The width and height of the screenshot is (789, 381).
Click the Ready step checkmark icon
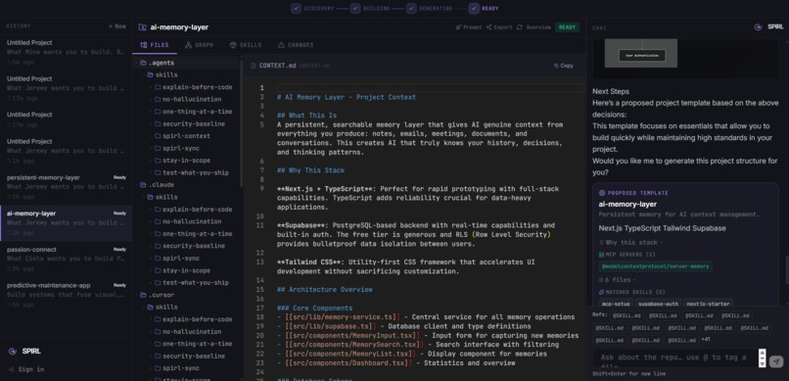coord(474,8)
